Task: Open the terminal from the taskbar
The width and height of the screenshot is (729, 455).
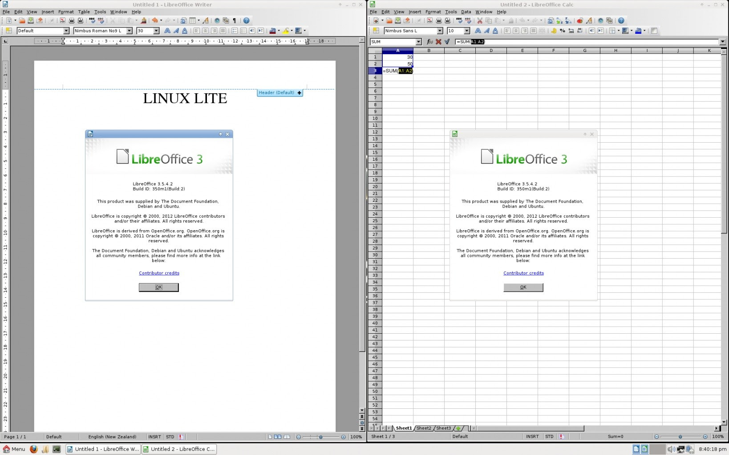Action: [57, 449]
